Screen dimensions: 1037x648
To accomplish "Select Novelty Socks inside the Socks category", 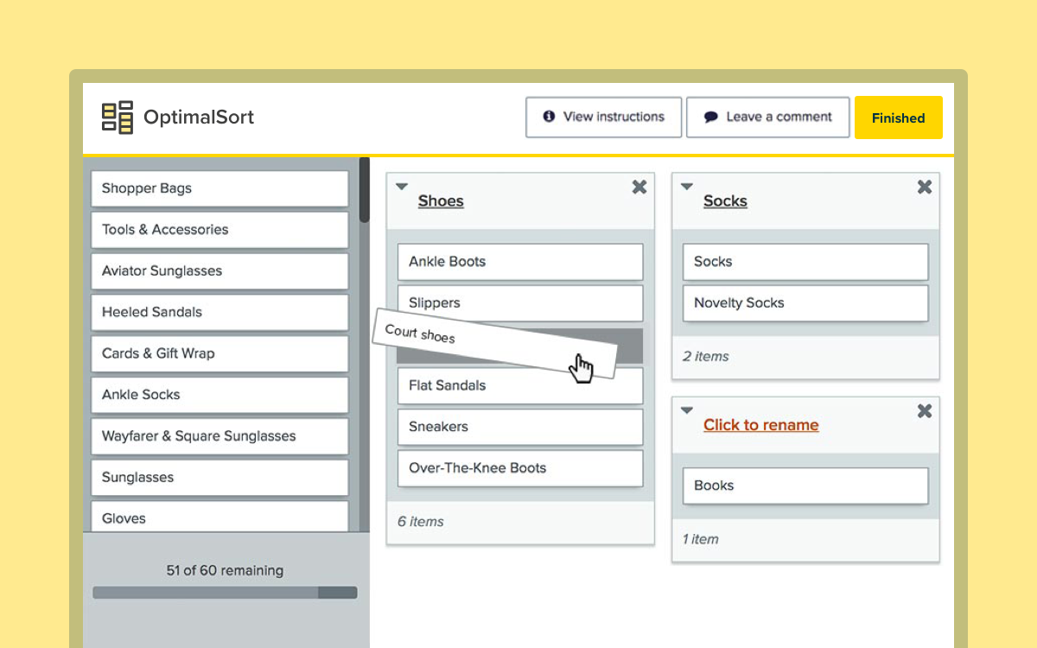I will point(805,303).
